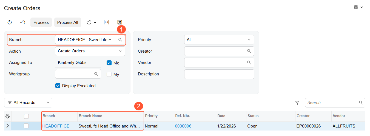Open the schedule clock dropdown icon
Screen dimensions: 370x136
92,22
